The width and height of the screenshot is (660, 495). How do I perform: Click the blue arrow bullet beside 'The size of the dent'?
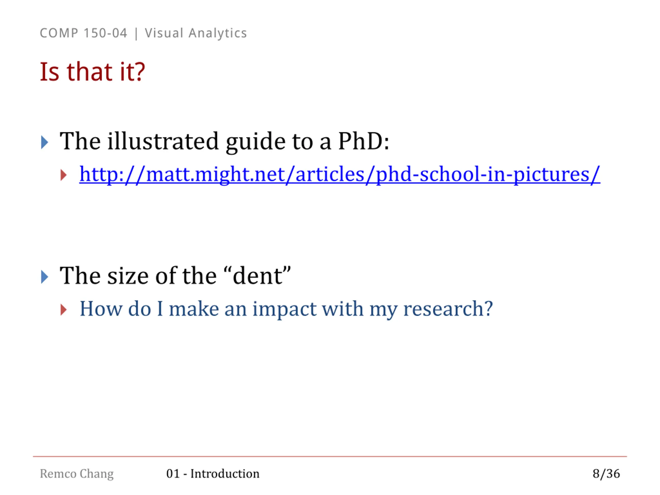click(44, 277)
